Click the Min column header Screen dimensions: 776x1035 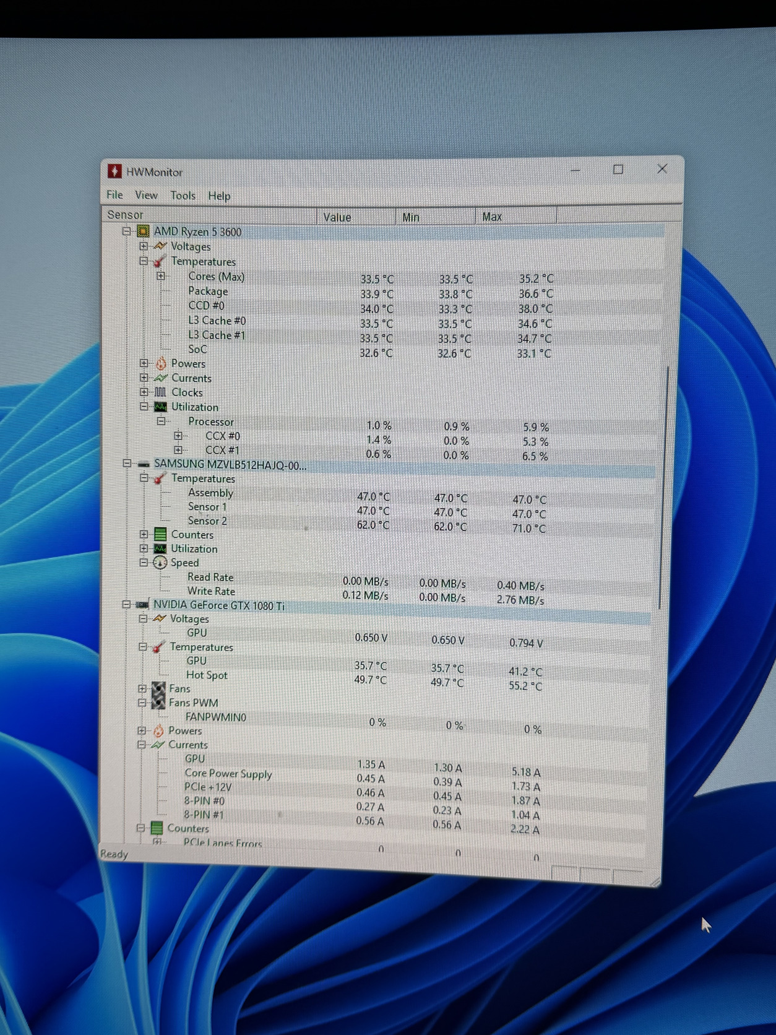pos(436,217)
